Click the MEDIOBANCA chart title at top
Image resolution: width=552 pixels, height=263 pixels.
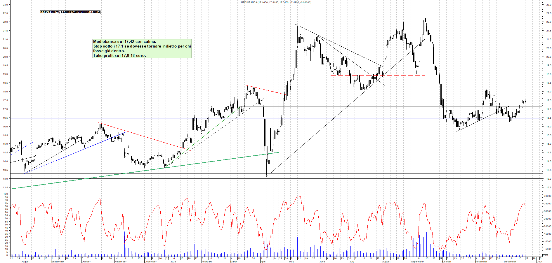tap(276, 2)
